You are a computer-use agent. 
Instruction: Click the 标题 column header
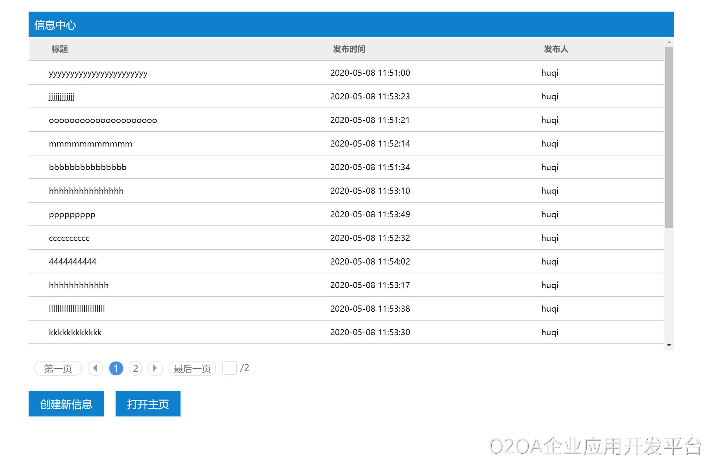(x=60, y=49)
